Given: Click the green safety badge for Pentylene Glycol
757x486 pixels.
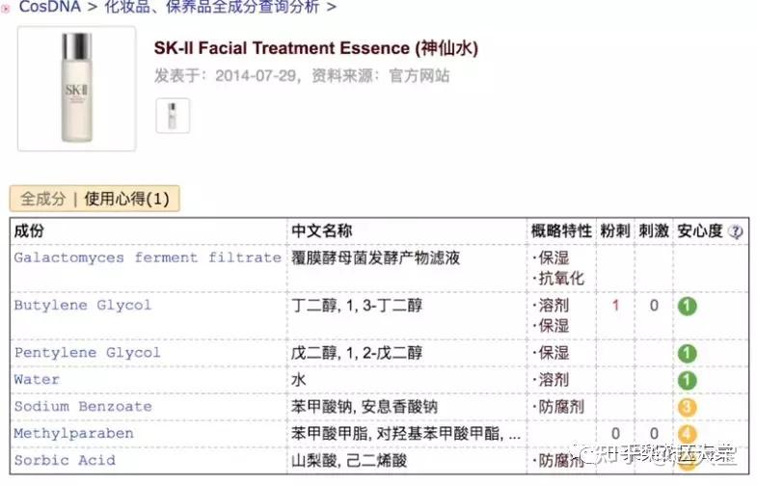Looking at the screenshot, I should 687,353.
